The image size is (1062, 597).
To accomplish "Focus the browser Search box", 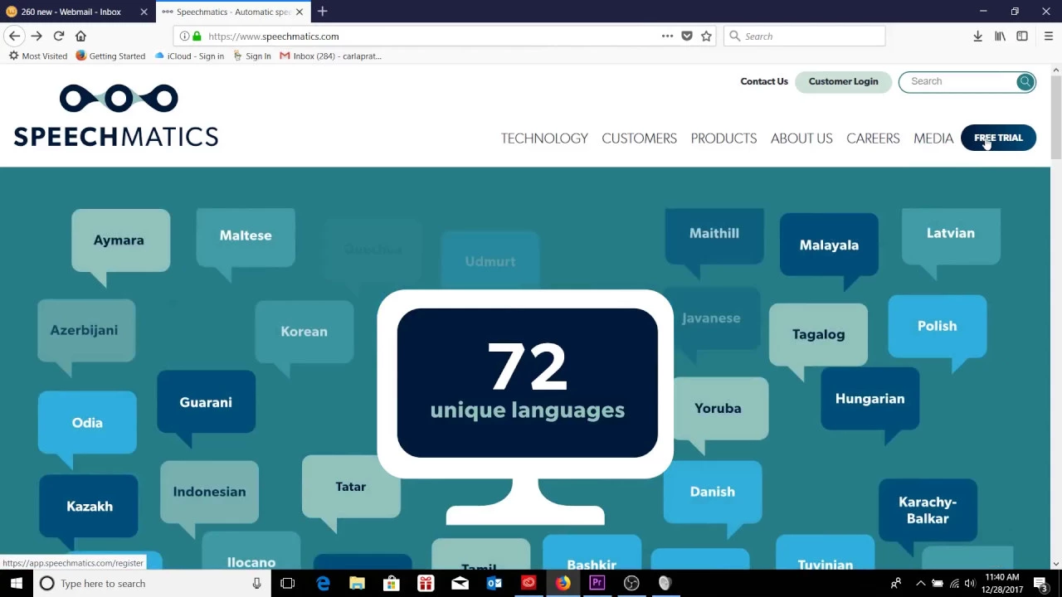I will [x=805, y=36].
